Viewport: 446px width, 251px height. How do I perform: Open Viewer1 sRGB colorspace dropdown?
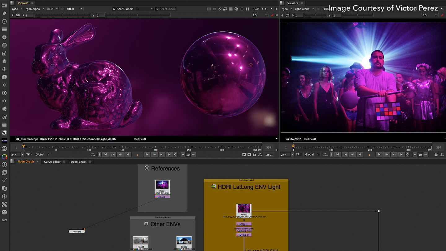click(74, 9)
